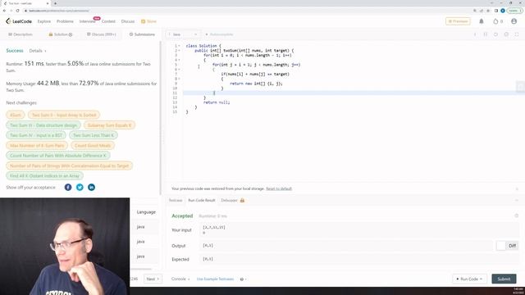Click the Your input testcase field
The image size is (525, 295).
[x=359, y=229]
